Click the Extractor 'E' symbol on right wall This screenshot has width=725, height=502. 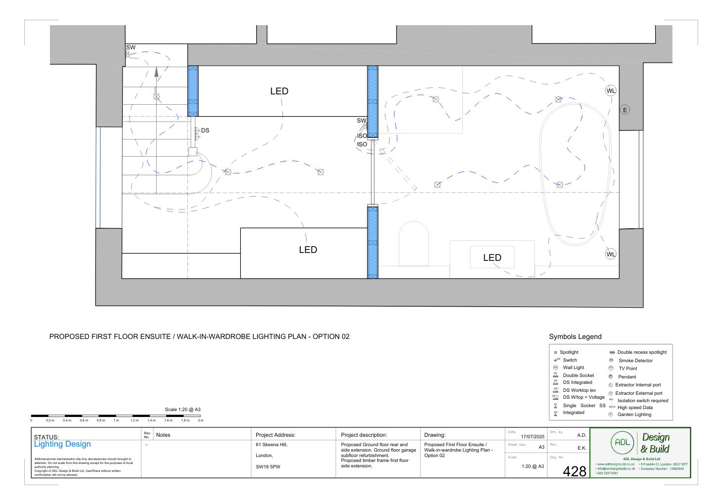click(625, 110)
